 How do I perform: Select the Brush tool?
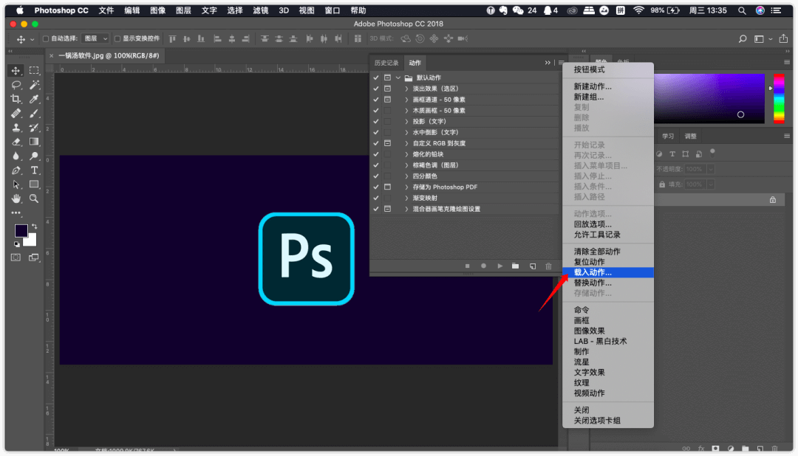click(x=34, y=114)
